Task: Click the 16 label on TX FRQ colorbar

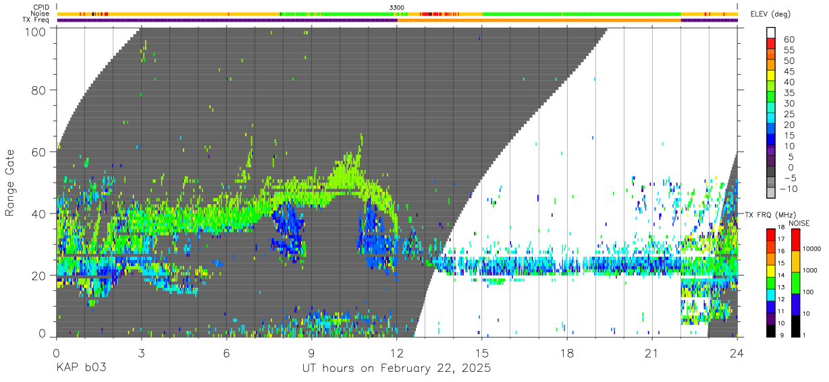Action: click(x=781, y=251)
